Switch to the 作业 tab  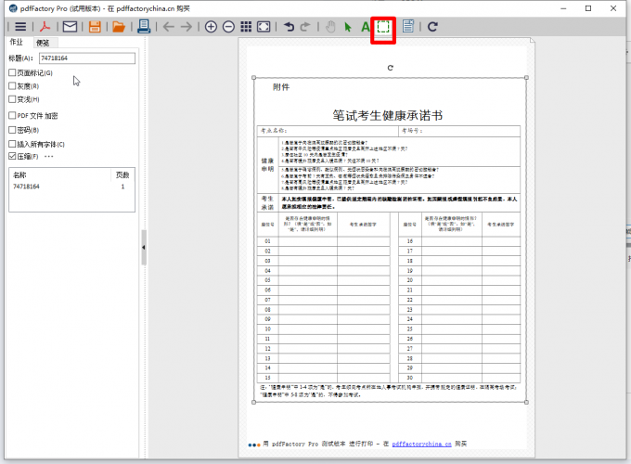(x=17, y=42)
